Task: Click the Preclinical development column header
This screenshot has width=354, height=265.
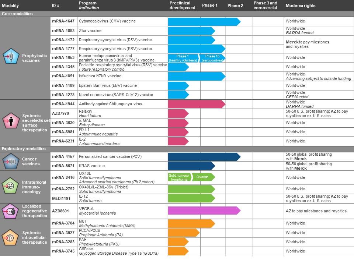Action: 180,5
